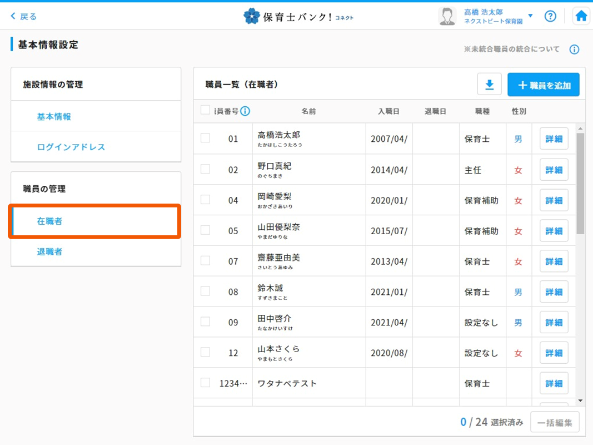Viewport: 593px width, 445px height.
Task: Click the home icon in the header
Action: click(x=581, y=16)
